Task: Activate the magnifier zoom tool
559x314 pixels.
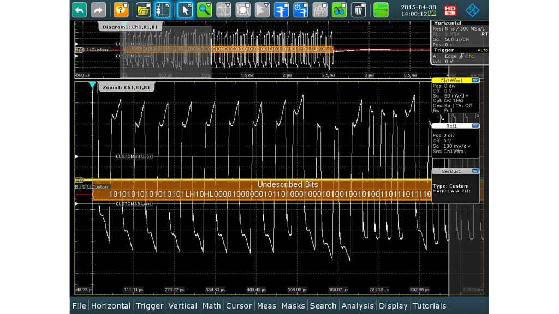Action: (x=205, y=9)
